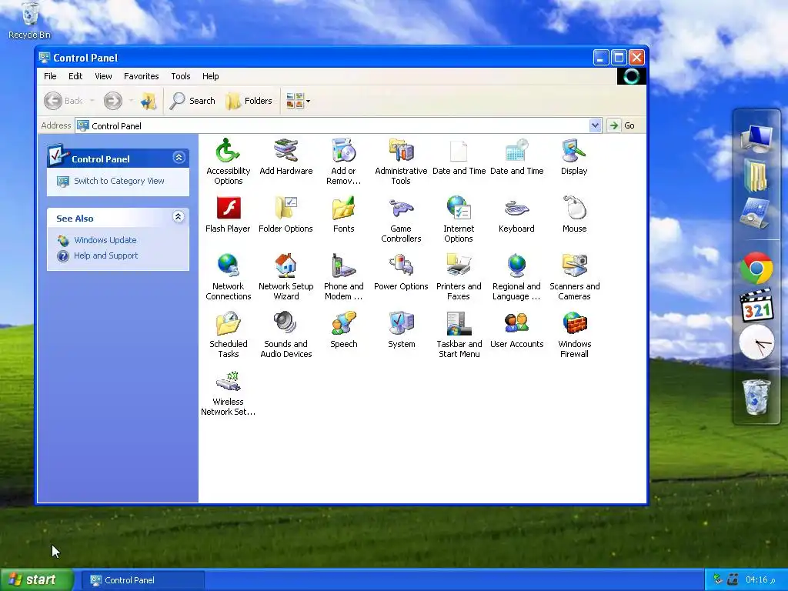The width and height of the screenshot is (788, 591).
Task: Click Switch to Category View link
Action: pyautogui.click(x=119, y=181)
